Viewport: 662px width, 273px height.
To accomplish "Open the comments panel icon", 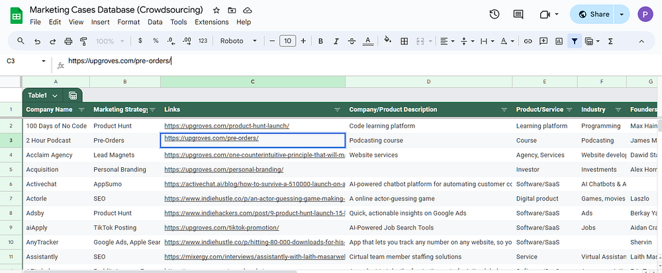I will pos(518,15).
